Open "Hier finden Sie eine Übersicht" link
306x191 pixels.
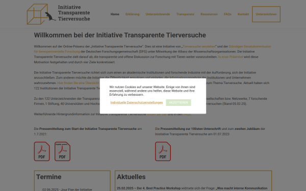point(79,83)
